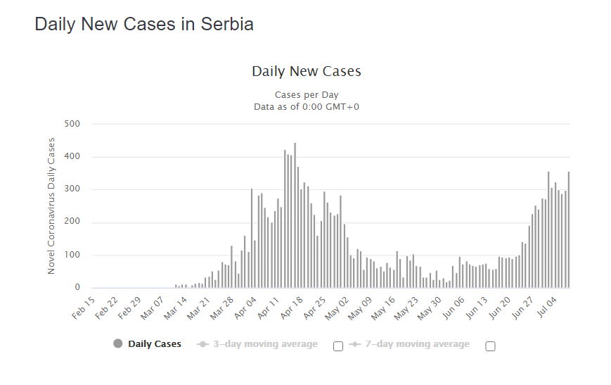Click the Daily New Cases chart title
Viewport: 611px width, 385px height.
point(306,72)
